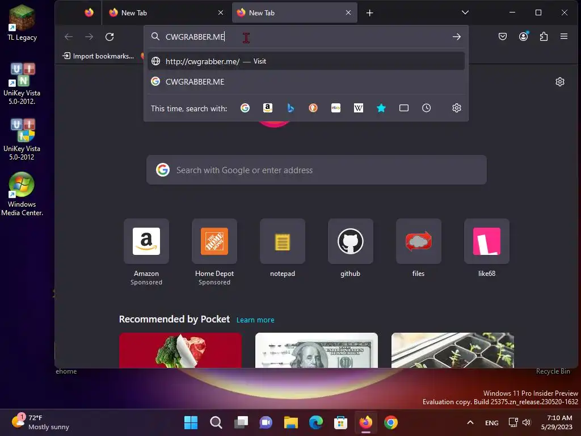Open search settings gear in dropdown
Viewport: 581px width, 436px height.
coord(457,108)
